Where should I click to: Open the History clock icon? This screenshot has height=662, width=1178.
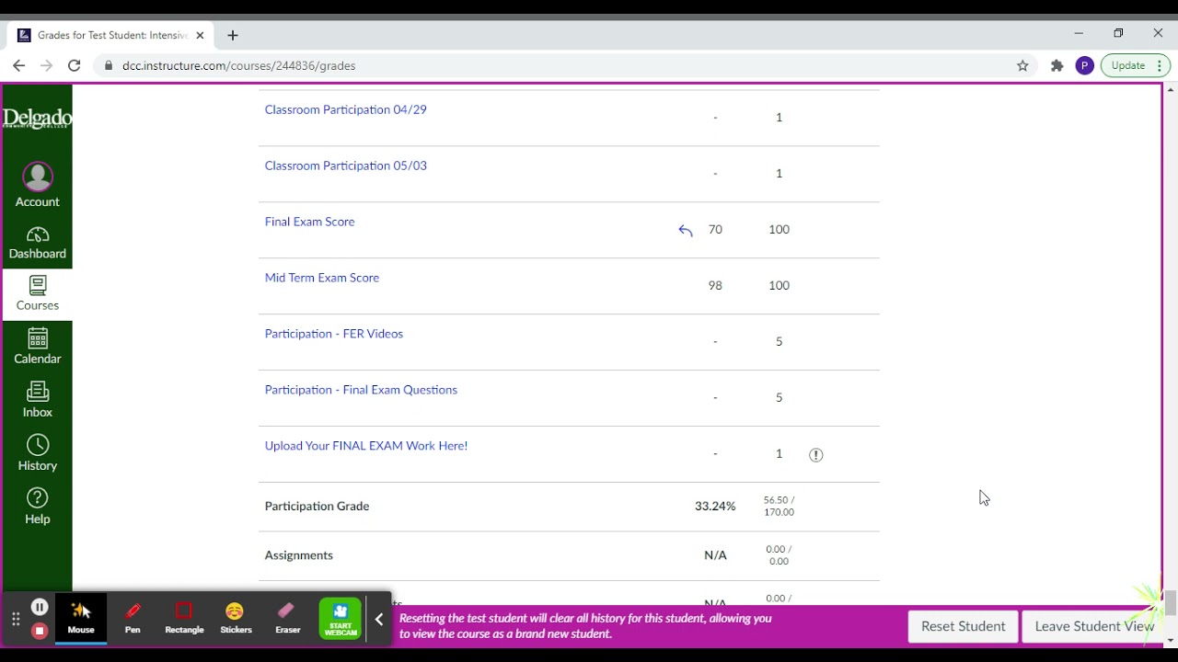click(38, 445)
